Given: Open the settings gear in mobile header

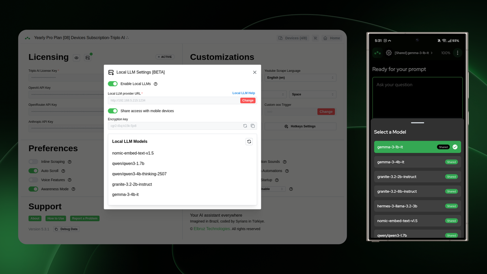Looking at the screenshot, I should coord(388,52).
